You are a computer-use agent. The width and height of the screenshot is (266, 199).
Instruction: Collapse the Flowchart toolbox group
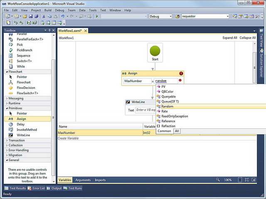(x=7, y=72)
